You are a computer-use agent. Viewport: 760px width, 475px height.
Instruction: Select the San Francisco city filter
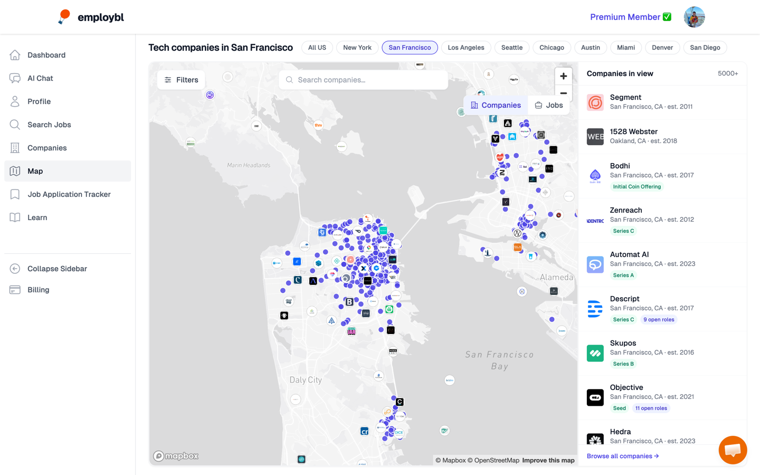pyautogui.click(x=410, y=47)
